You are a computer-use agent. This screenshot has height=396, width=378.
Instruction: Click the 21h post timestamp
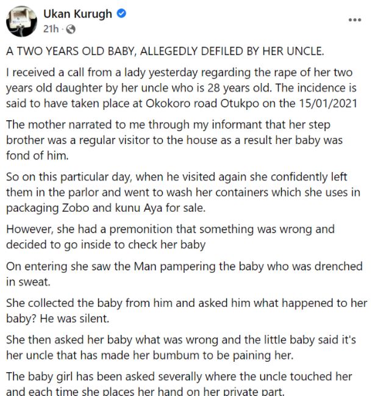(x=50, y=29)
